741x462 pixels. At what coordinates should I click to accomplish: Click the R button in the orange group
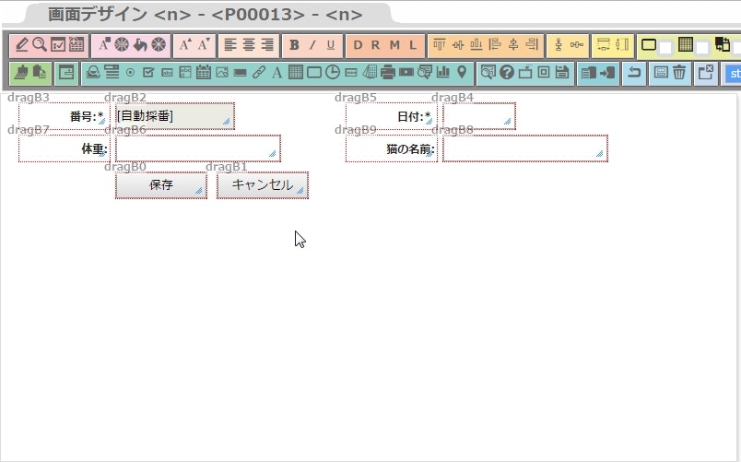pos(376,45)
